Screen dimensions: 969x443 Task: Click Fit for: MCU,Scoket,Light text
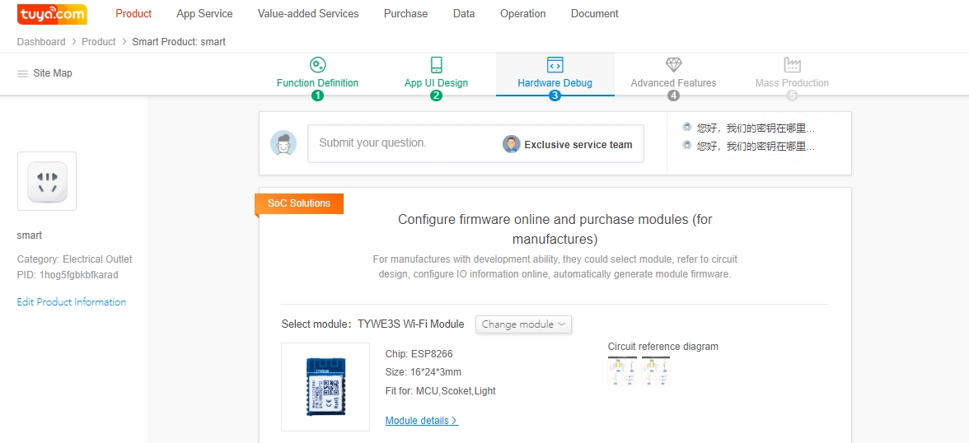441,391
